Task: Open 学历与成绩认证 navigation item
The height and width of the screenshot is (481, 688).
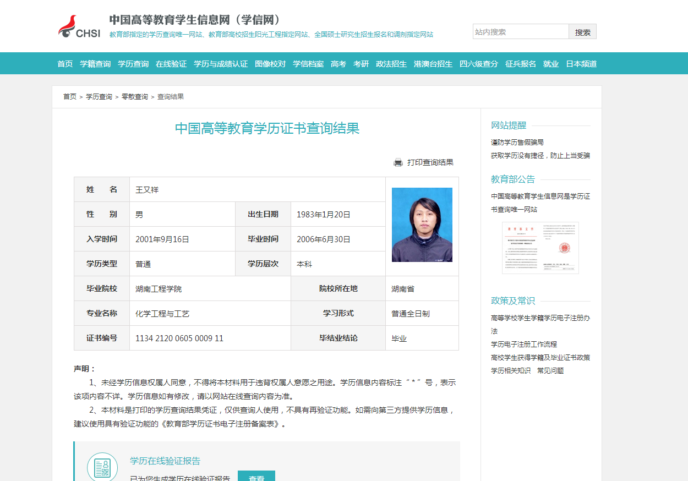Action: point(221,64)
